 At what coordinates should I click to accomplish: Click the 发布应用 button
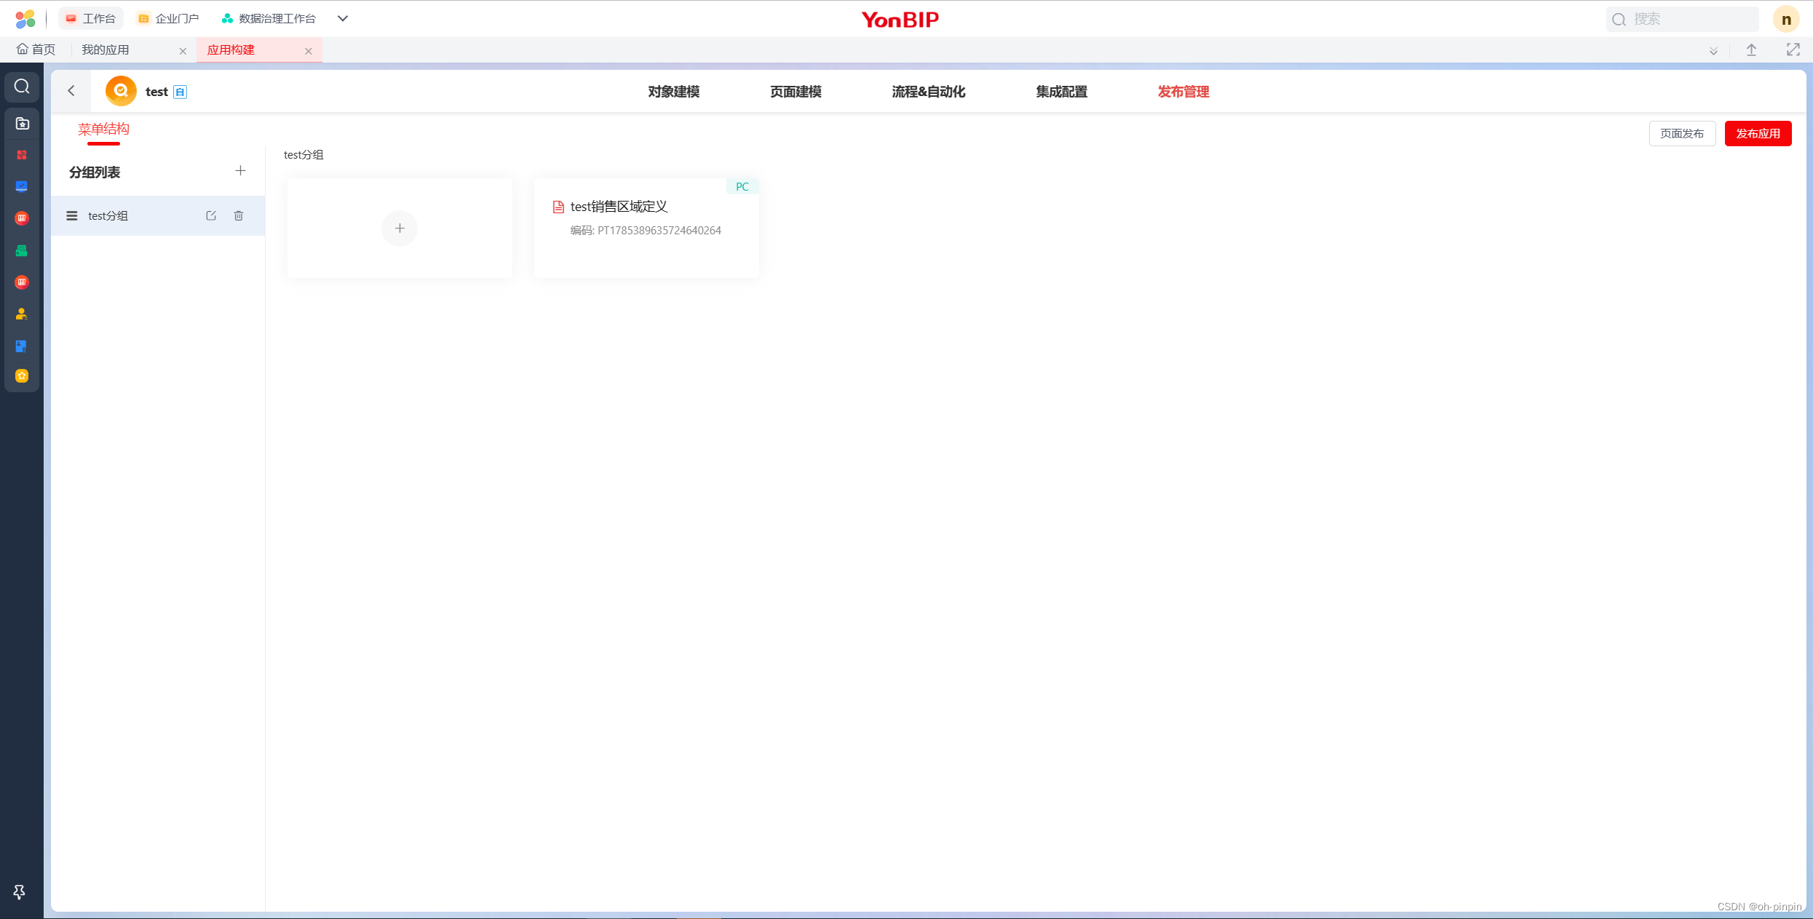(x=1758, y=133)
